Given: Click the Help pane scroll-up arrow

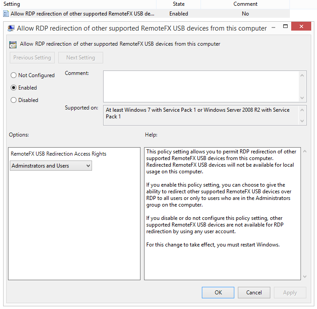Looking at the screenshot, I should [x=305, y=152].
